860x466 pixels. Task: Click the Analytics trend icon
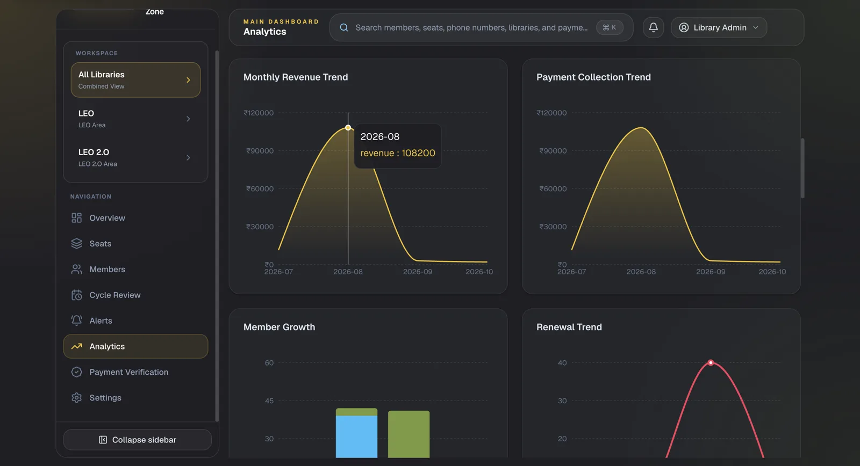(x=77, y=346)
